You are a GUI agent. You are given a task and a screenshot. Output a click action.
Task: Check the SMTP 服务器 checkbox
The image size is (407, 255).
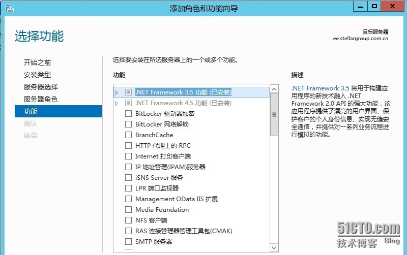(128, 241)
